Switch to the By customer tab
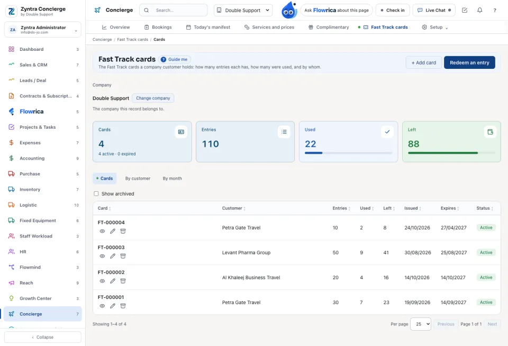The width and height of the screenshot is (508, 346). (x=138, y=179)
